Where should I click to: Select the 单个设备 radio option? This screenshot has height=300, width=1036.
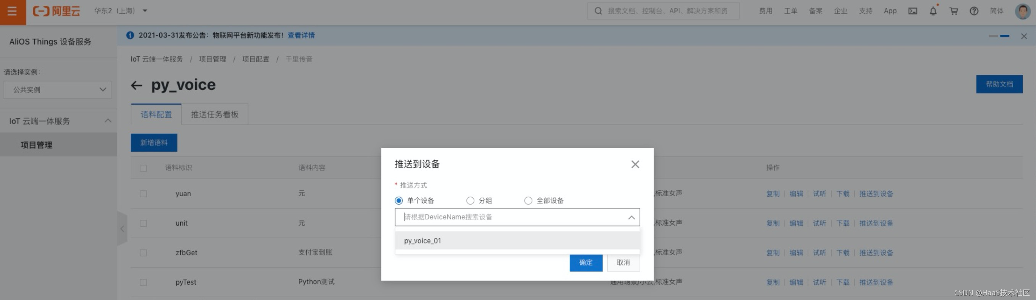click(x=398, y=200)
